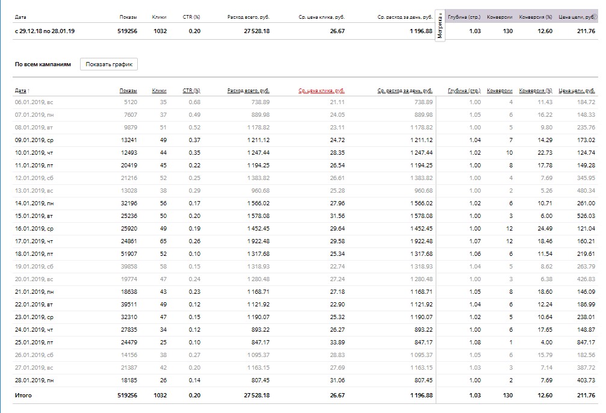Click the help question-mark icon beside the top 'Цена цели, руб' header
This screenshot has width=606, height=413.
click(595, 17)
